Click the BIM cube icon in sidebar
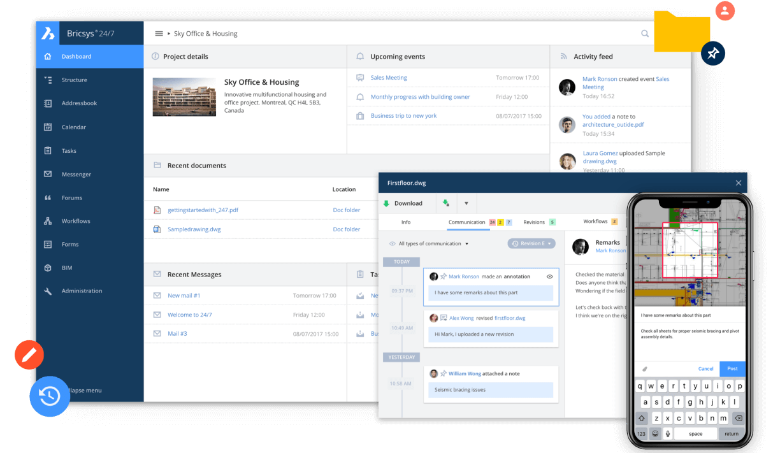 click(48, 268)
